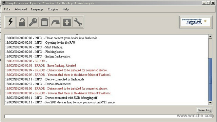Select error line 'Error flashing. Aborted'
217x122 pixels.
coord(41,65)
